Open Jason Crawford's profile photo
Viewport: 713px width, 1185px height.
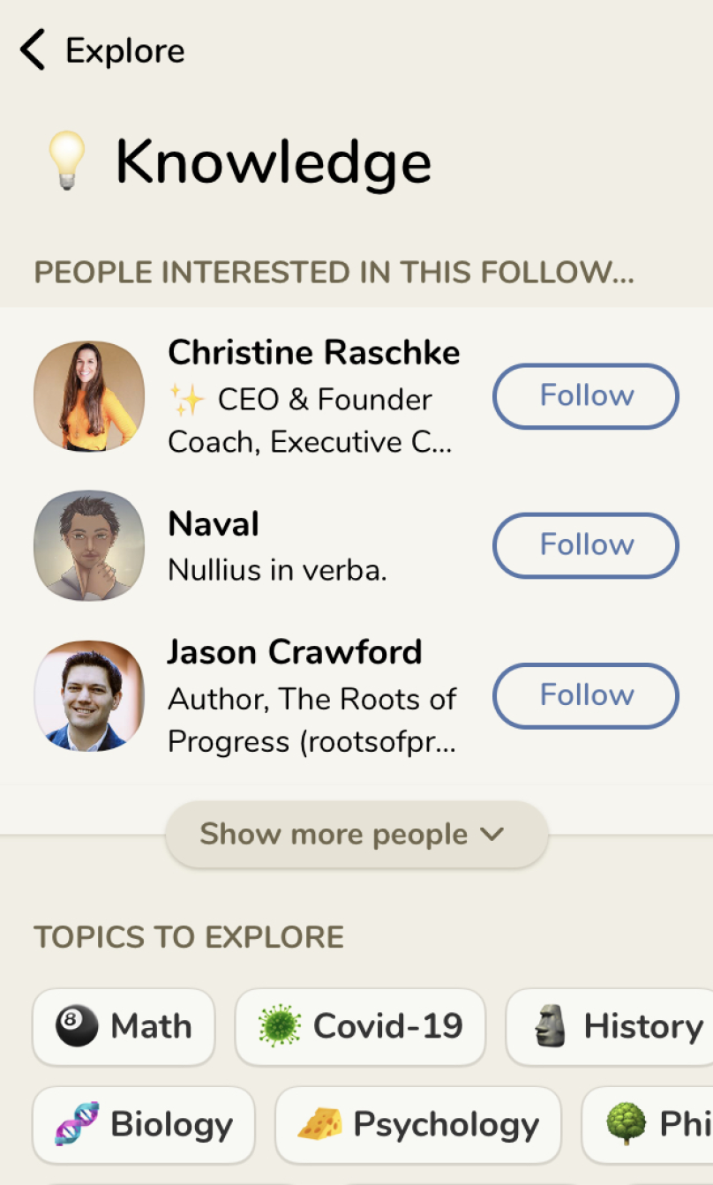[x=89, y=695]
